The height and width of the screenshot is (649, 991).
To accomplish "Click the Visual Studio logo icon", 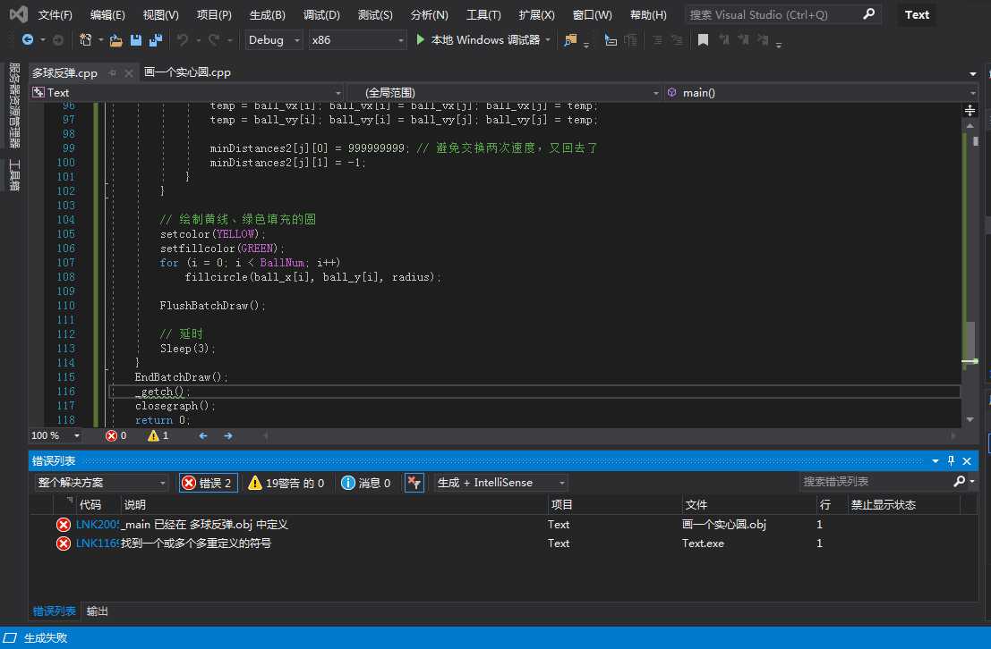I will point(18,14).
